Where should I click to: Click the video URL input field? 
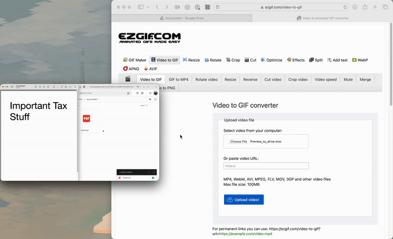(266, 166)
